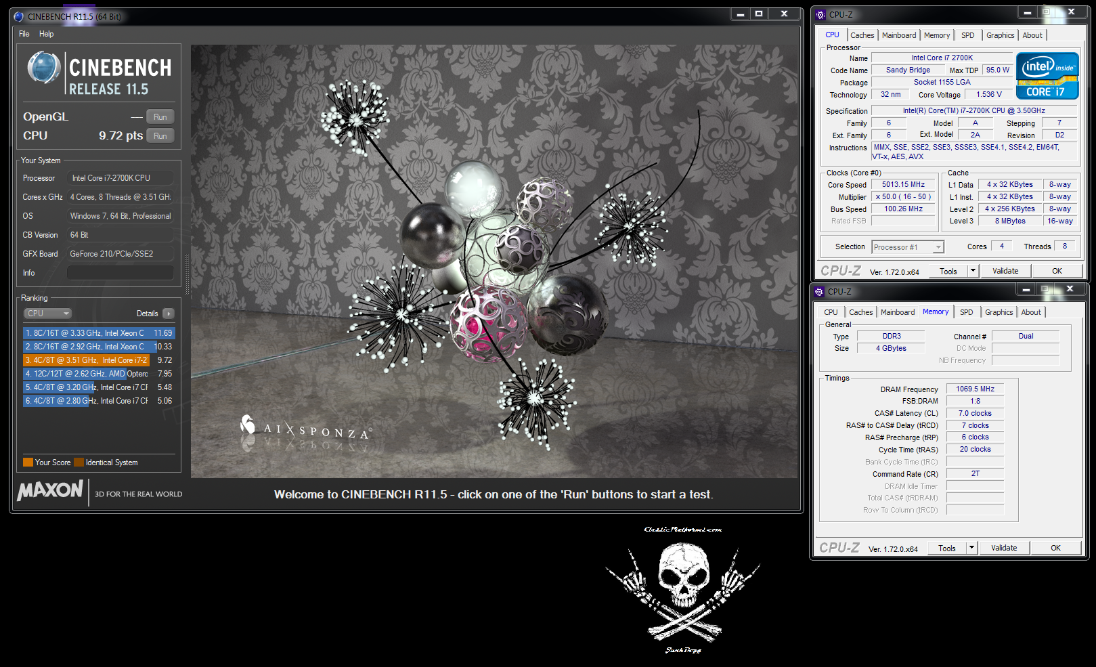
Task: Switch to SPD tab in top CPU-Z window
Action: coord(968,35)
